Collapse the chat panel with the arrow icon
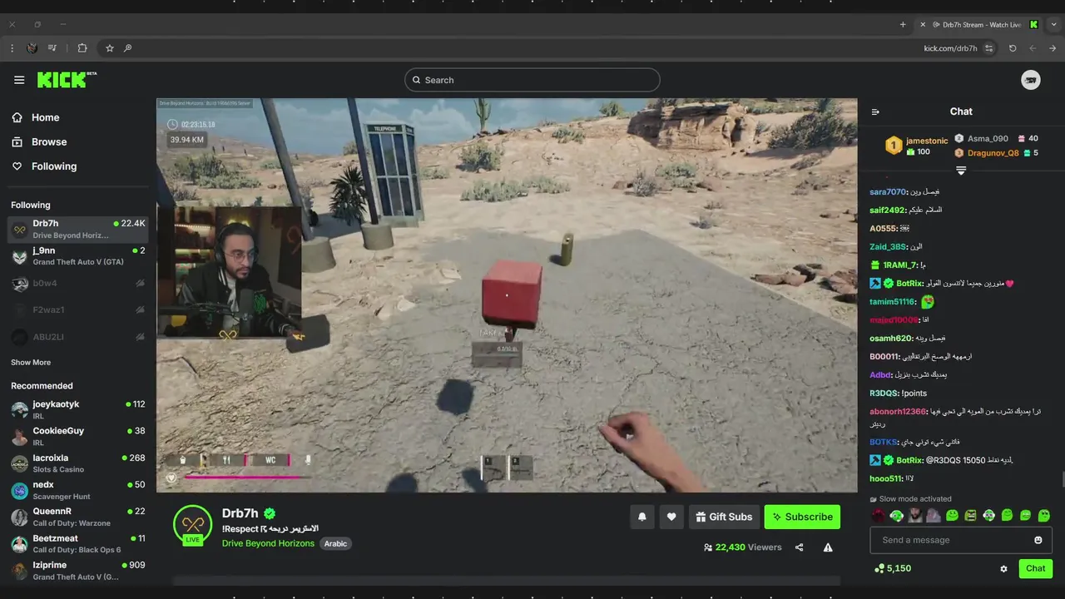 (x=875, y=111)
